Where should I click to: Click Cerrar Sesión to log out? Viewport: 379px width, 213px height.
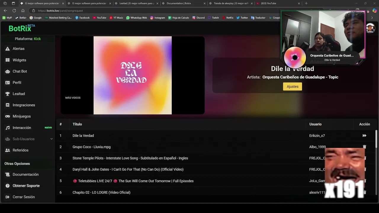click(x=24, y=197)
